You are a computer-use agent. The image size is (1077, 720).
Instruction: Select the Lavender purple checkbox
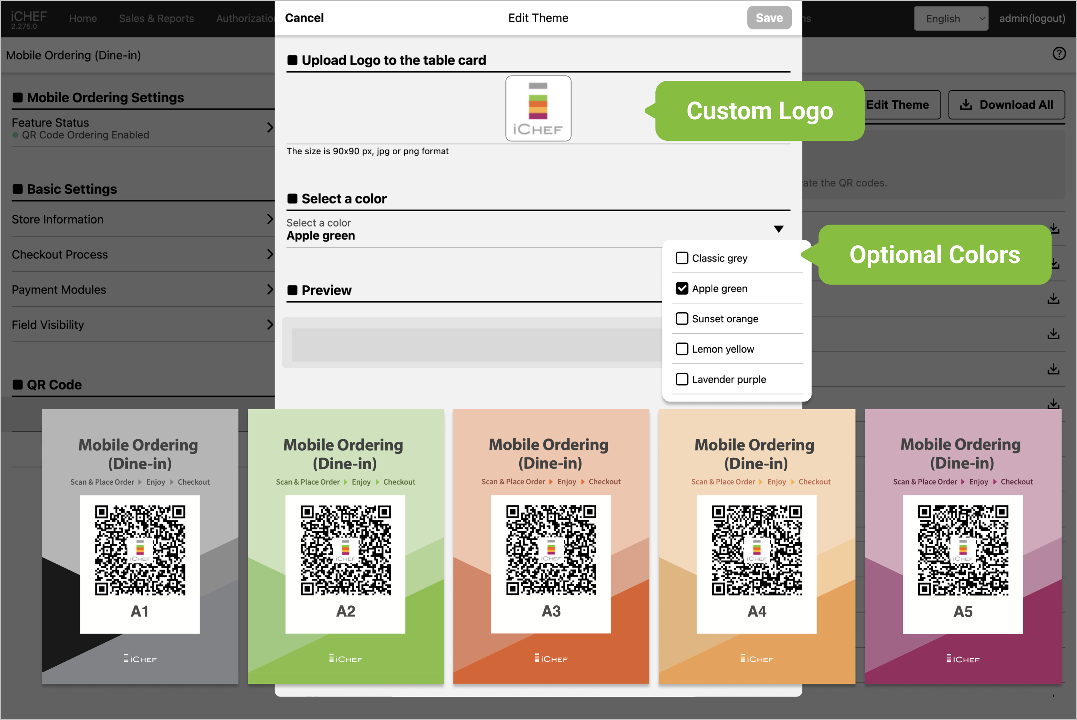pyautogui.click(x=682, y=379)
